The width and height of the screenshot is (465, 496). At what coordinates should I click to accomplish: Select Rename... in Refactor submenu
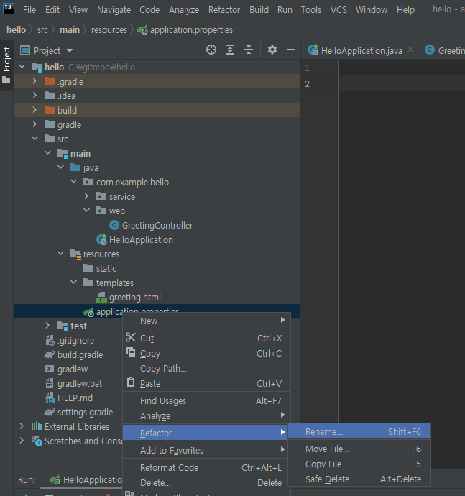coord(359,432)
